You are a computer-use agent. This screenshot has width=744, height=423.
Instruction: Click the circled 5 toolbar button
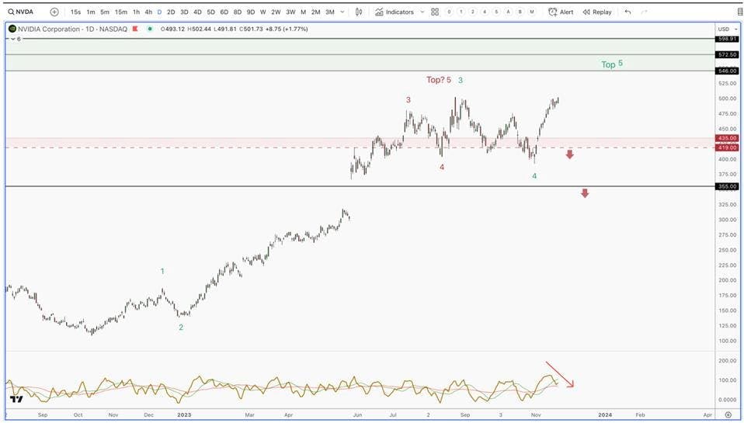(x=496, y=12)
